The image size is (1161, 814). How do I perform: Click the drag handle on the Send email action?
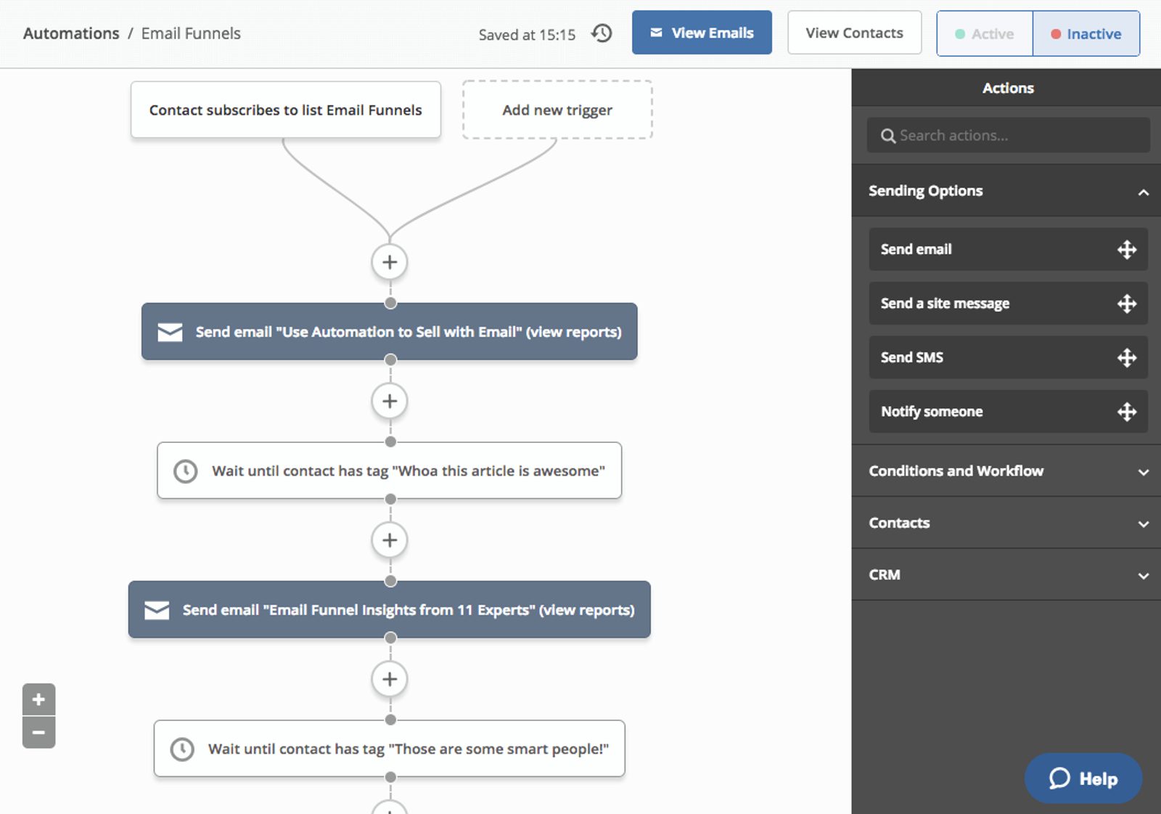click(x=1127, y=249)
